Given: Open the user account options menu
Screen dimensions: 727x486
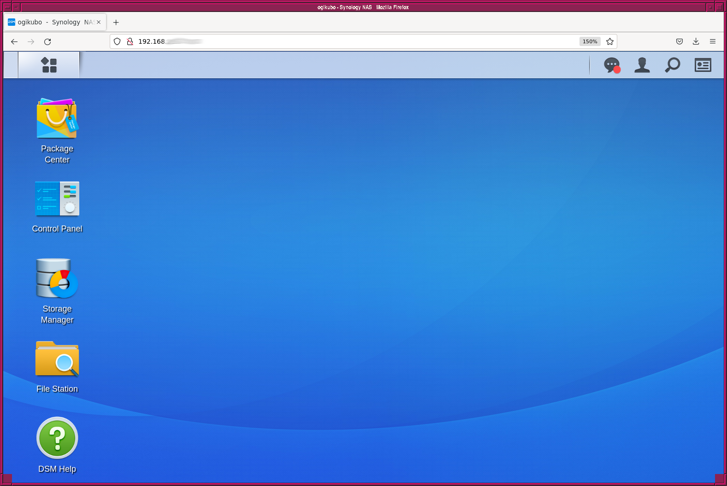Looking at the screenshot, I should coord(642,65).
